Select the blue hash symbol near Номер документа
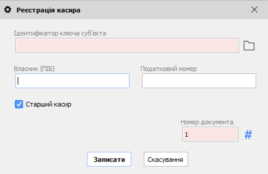Viewport: 268px width, 174px height. pyautogui.click(x=248, y=134)
